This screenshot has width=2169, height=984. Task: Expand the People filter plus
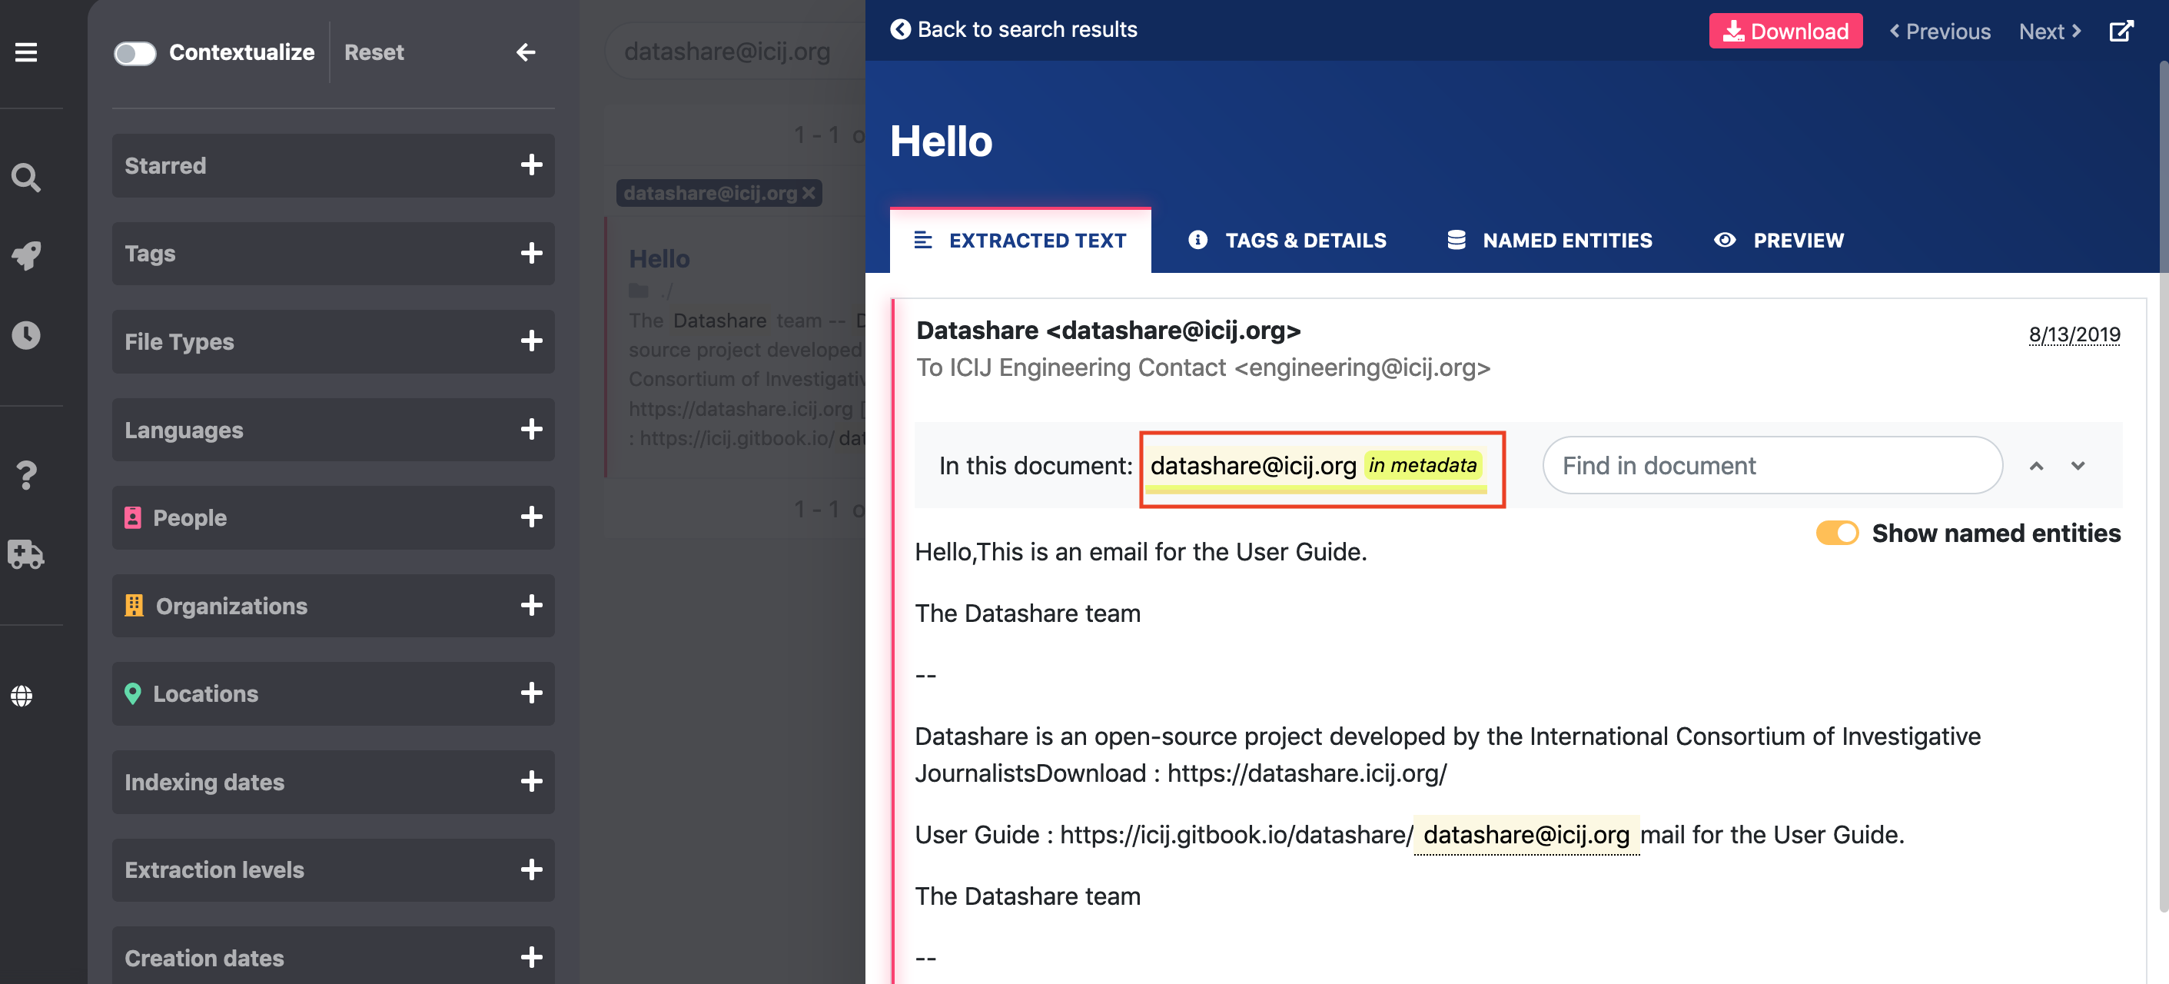pyautogui.click(x=531, y=517)
